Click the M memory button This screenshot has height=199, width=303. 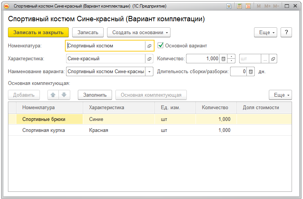click(x=259, y=6)
